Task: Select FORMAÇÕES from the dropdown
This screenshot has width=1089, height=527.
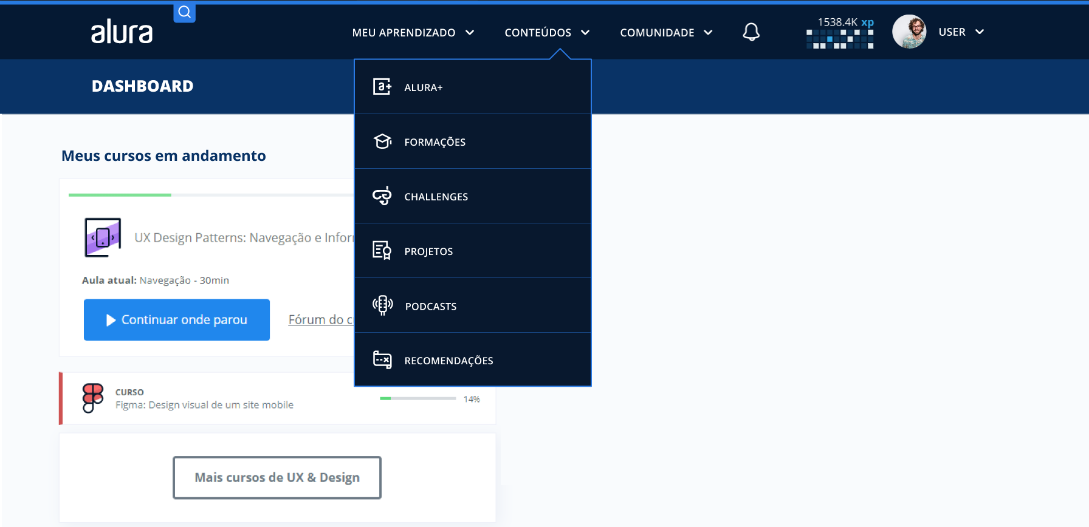Action: click(x=473, y=141)
